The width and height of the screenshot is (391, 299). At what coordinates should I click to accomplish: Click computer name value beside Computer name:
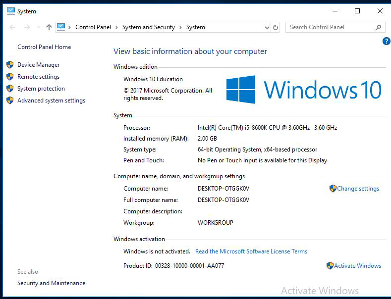pos(223,189)
